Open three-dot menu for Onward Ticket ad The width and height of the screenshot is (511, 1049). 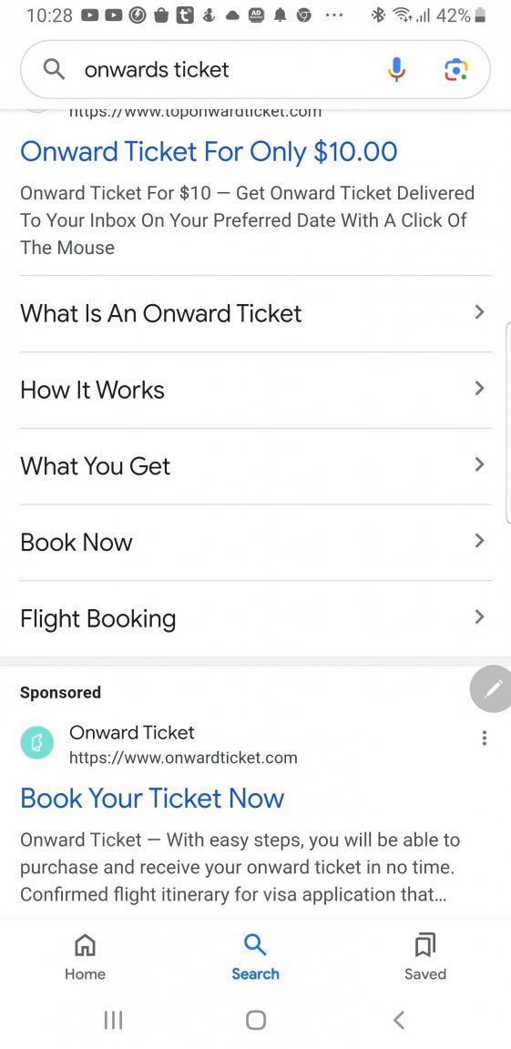click(x=485, y=738)
